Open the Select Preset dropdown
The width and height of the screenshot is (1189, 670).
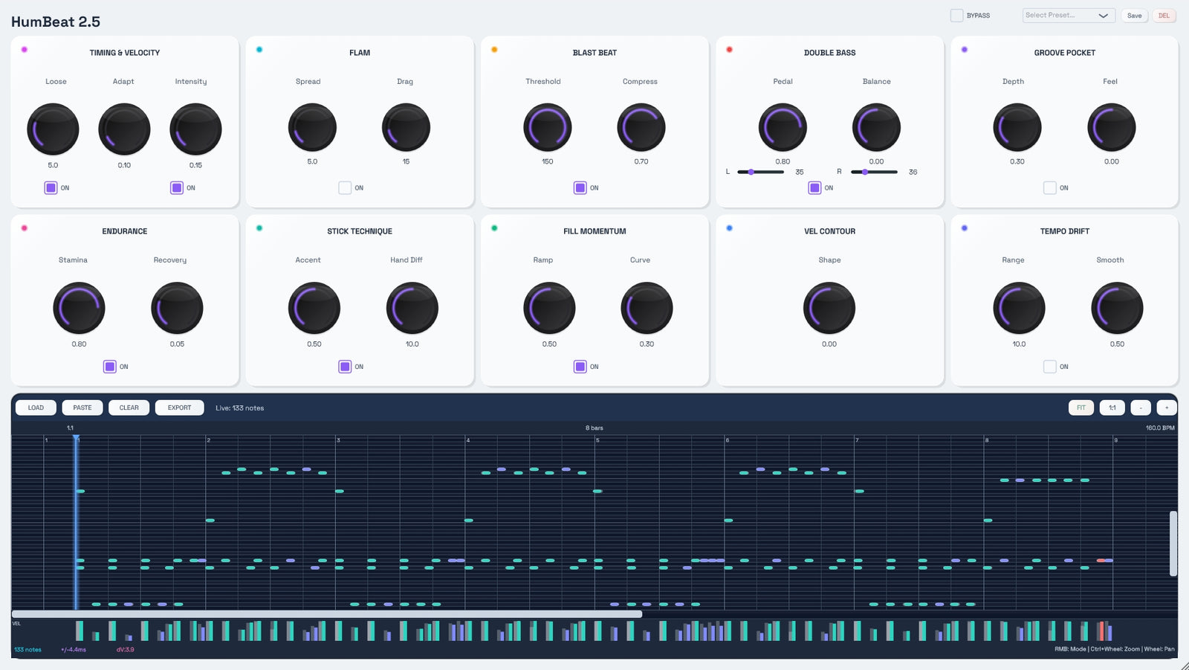coord(1069,16)
